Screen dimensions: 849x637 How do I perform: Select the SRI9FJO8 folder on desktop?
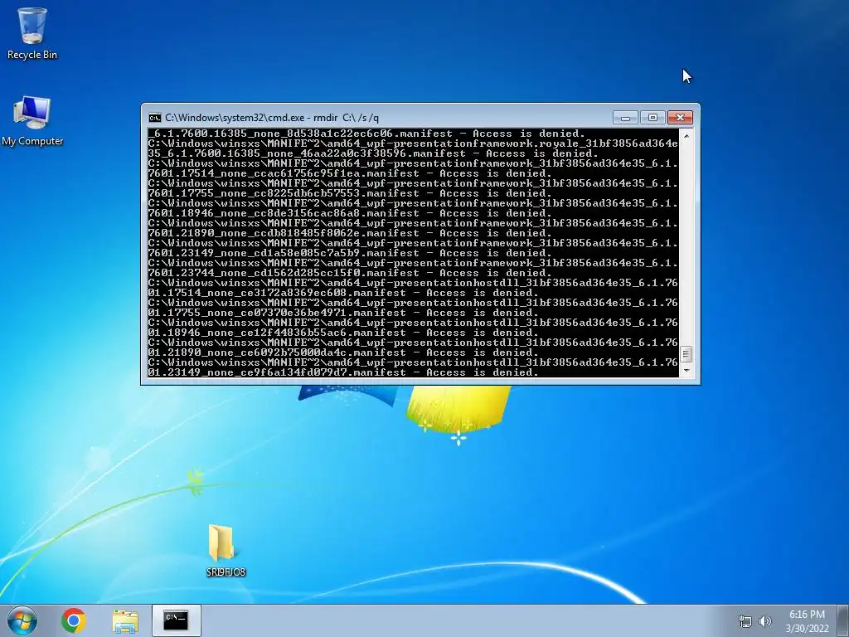pyautogui.click(x=226, y=550)
